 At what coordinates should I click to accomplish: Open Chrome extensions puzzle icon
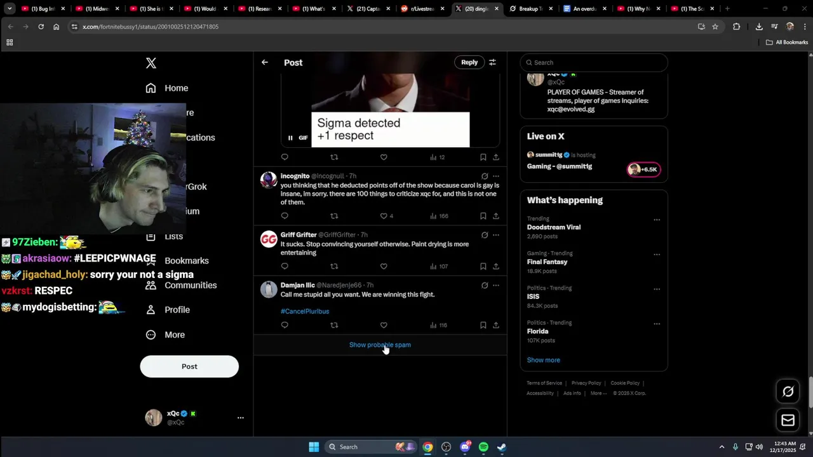[x=737, y=27]
